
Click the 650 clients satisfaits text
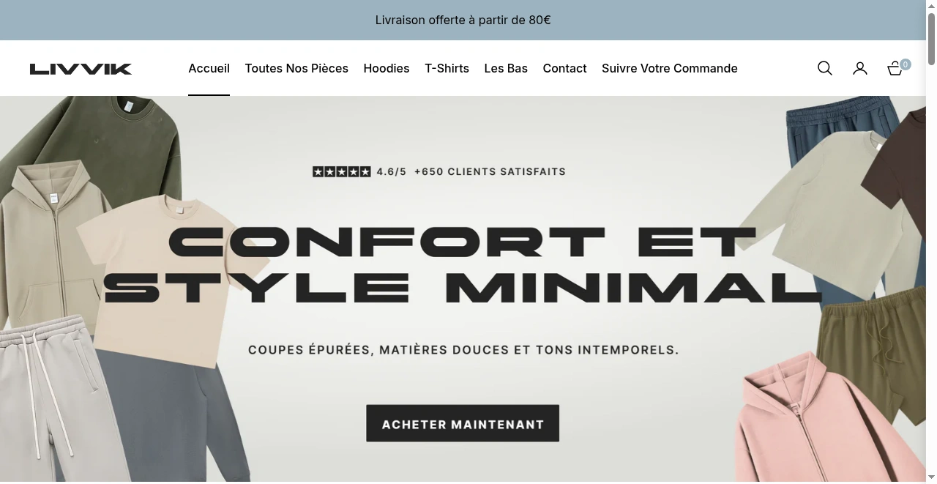click(x=490, y=172)
